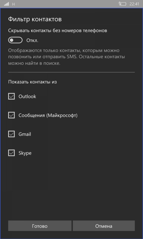This screenshot has height=239, width=143.
Task: Uncheck the Skype checkbox
Action: click(x=11, y=153)
